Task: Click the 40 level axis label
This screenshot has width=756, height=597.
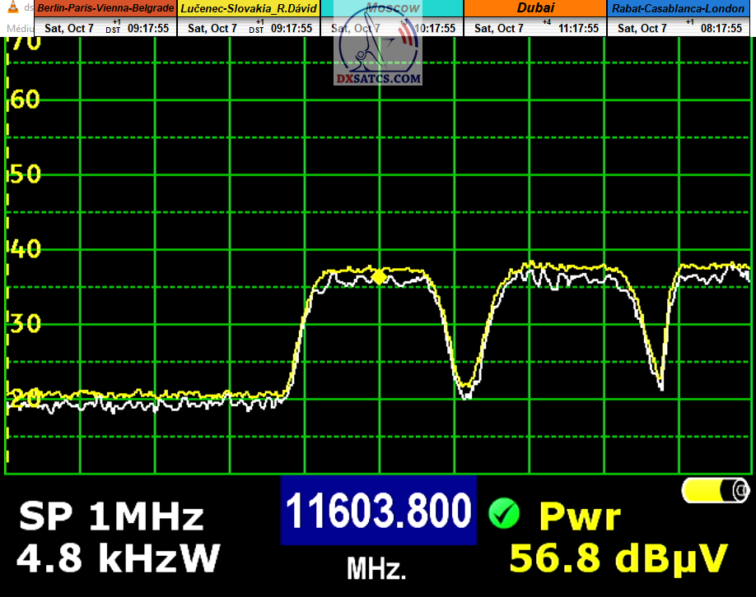Action: click(x=23, y=248)
